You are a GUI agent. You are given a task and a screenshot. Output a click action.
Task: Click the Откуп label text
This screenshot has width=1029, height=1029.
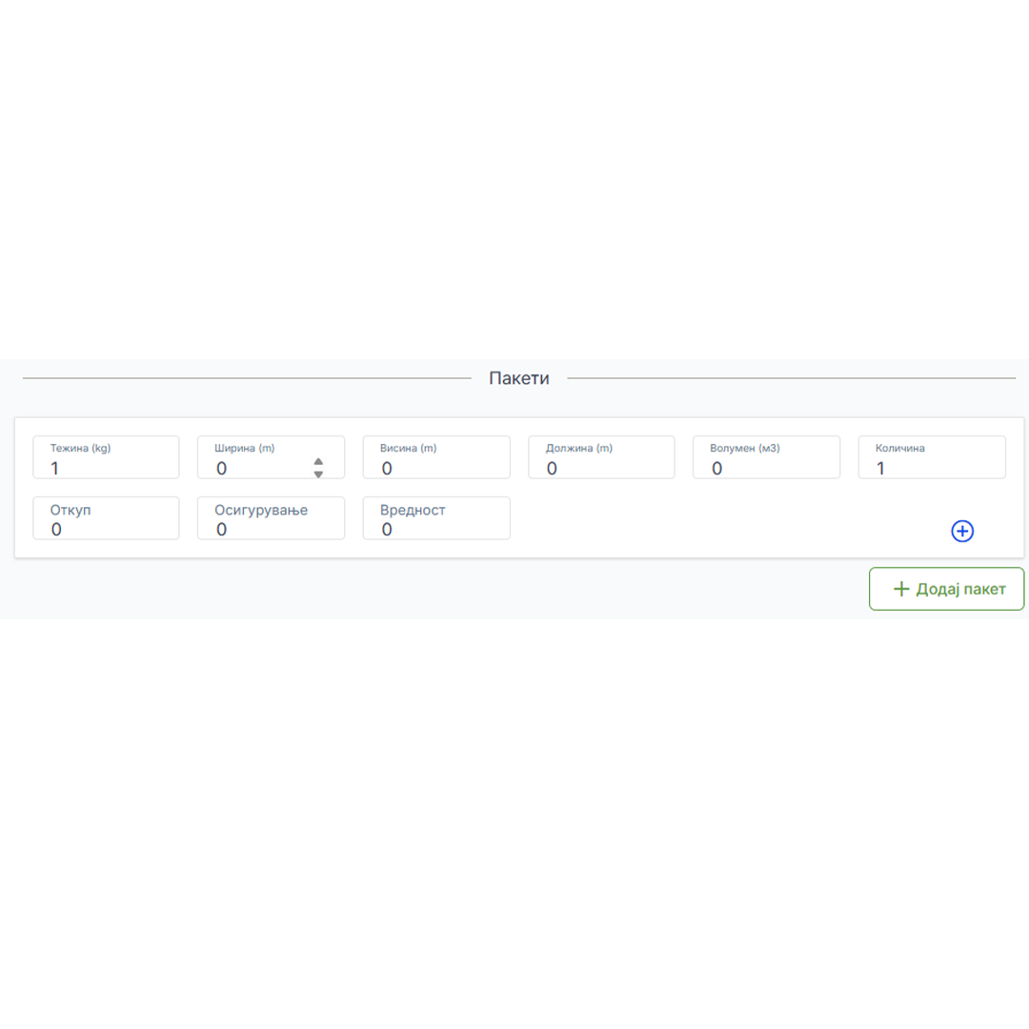(71, 510)
